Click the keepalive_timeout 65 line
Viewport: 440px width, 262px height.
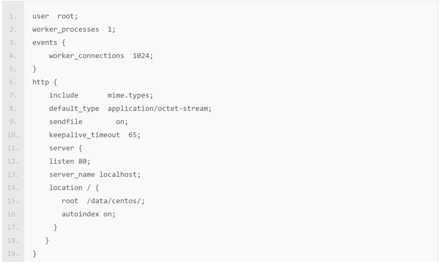pos(95,135)
